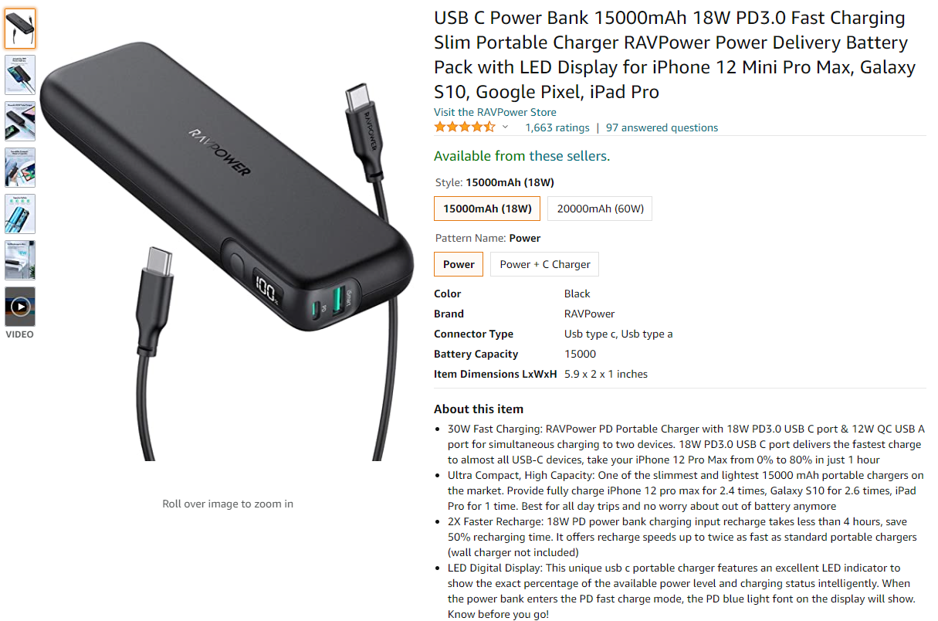Open the 1,663 ratings link

557,127
